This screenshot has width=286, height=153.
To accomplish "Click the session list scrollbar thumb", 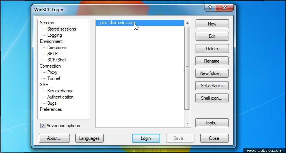I will click(x=187, y=68).
